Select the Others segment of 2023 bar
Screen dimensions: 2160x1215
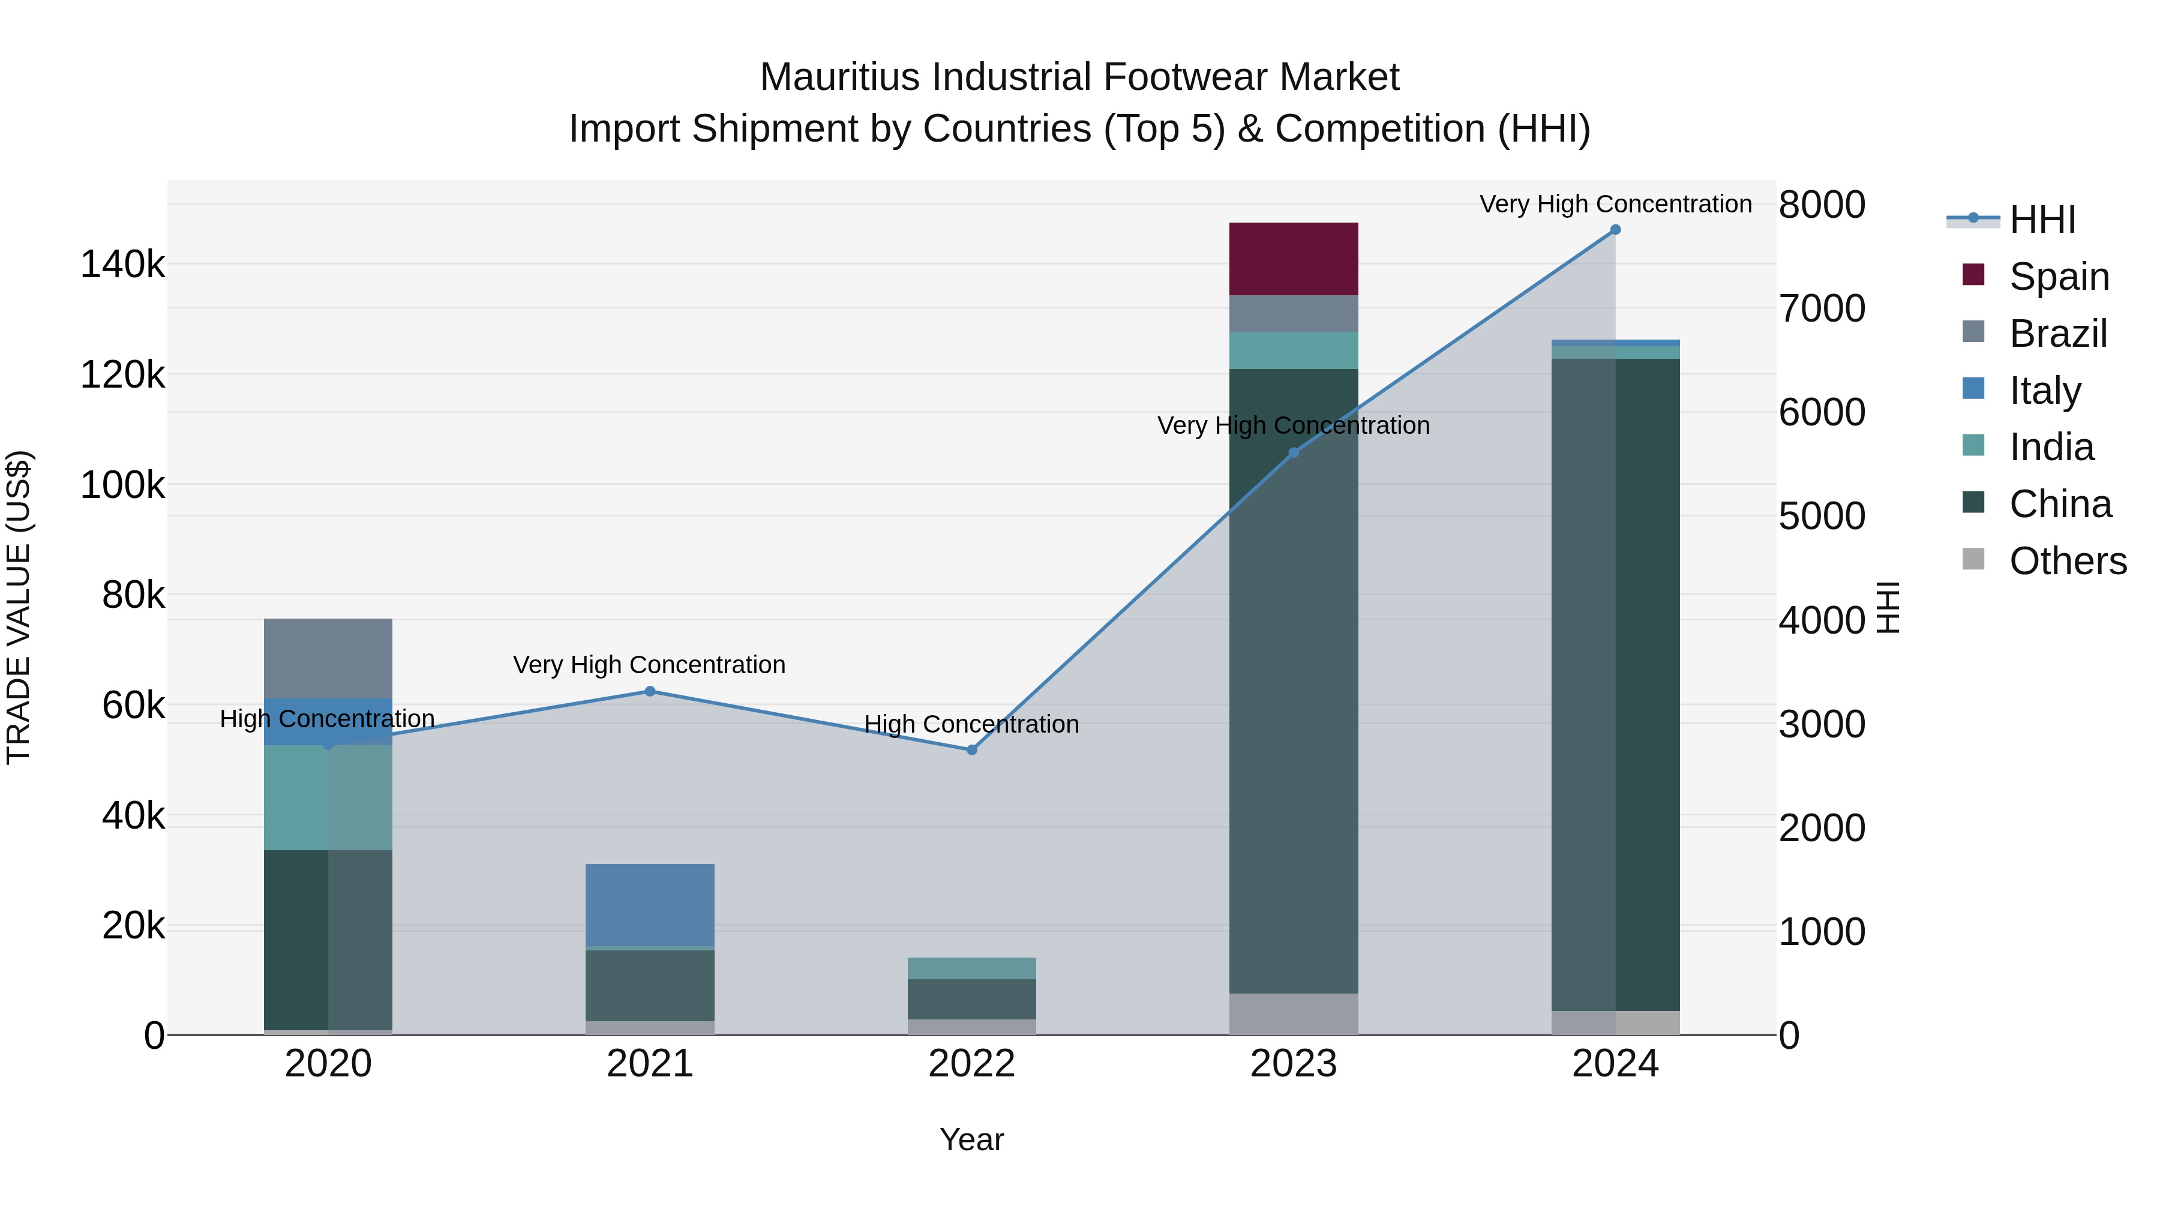click(1293, 1014)
